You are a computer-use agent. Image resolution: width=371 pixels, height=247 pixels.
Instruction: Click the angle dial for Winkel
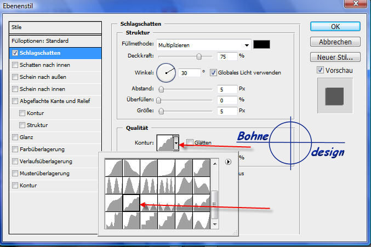coord(166,72)
